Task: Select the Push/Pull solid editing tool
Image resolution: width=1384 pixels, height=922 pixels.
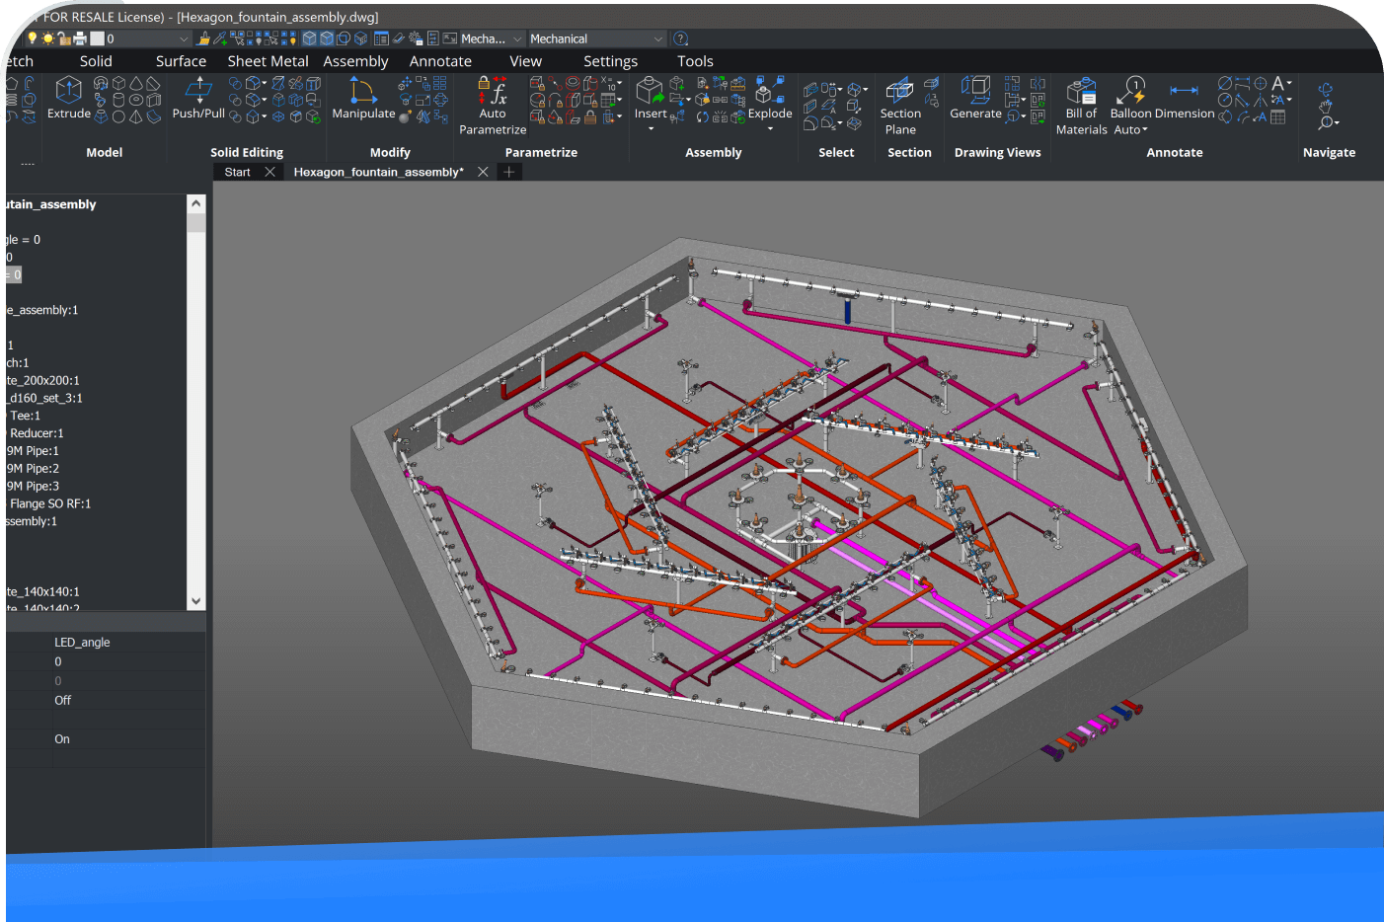Action: coord(198,98)
